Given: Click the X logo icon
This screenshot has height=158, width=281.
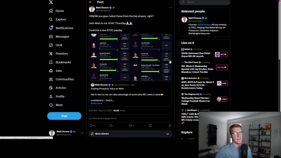Looking at the screenshot, I should click(x=51, y=2).
